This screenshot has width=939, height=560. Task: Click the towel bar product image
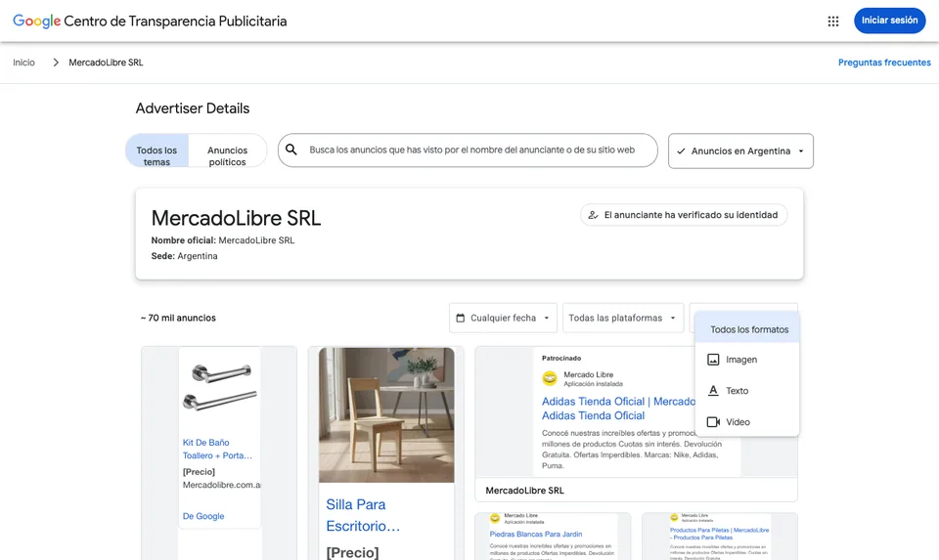220,387
